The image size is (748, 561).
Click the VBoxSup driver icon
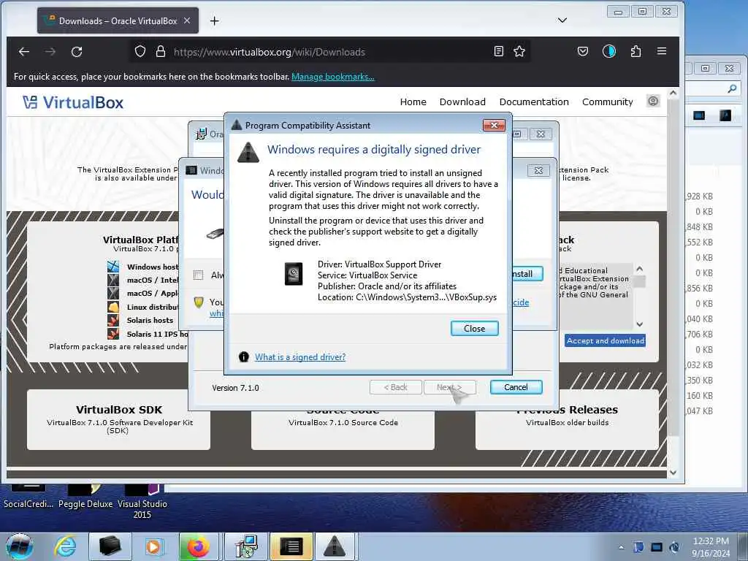click(294, 274)
